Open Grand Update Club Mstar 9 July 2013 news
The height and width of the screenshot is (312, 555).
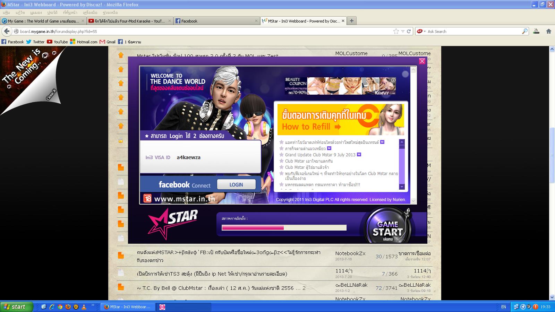click(320, 155)
